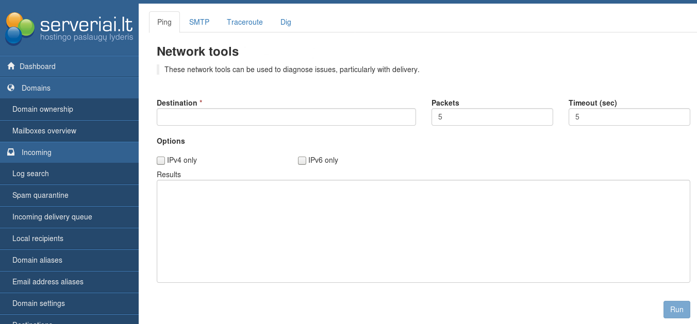This screenshot has height=324, width=697.
Task: Switch to the SMTP tab
Action: point(199,22)
